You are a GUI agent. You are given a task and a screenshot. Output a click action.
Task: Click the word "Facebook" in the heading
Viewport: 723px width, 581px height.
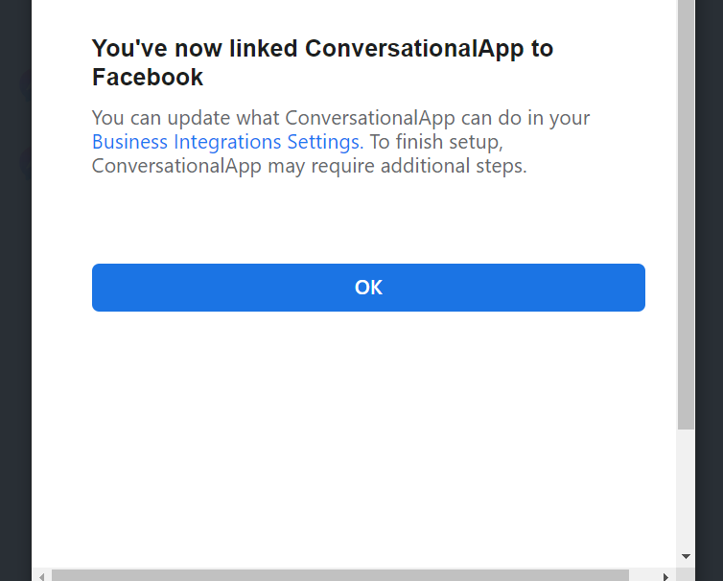[148, 77]
